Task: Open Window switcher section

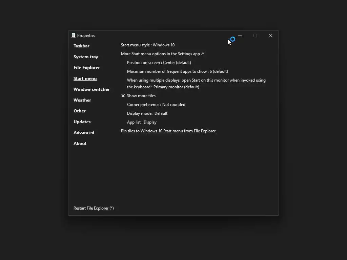Action: coord(91,89)
